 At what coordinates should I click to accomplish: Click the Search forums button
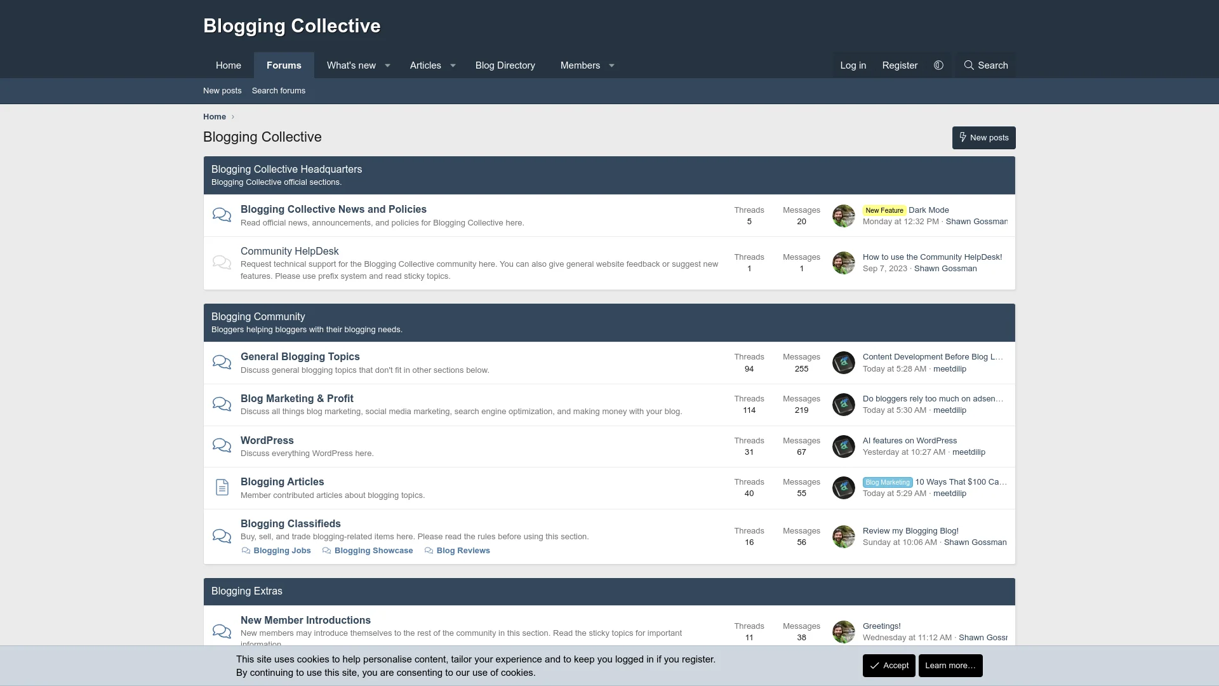pos(279,90)
